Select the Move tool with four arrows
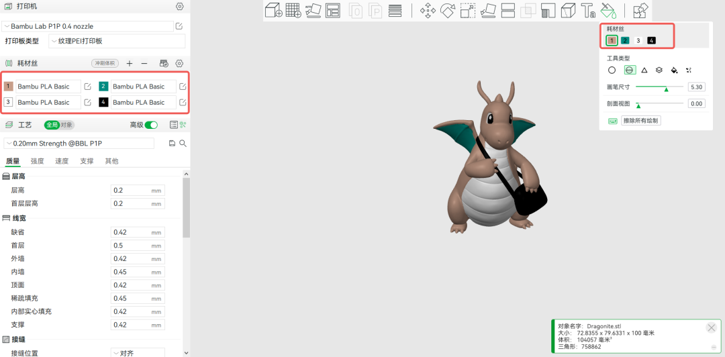Viewport: 725px width, 357px height. pyautogui.click(x=428, y=10)
